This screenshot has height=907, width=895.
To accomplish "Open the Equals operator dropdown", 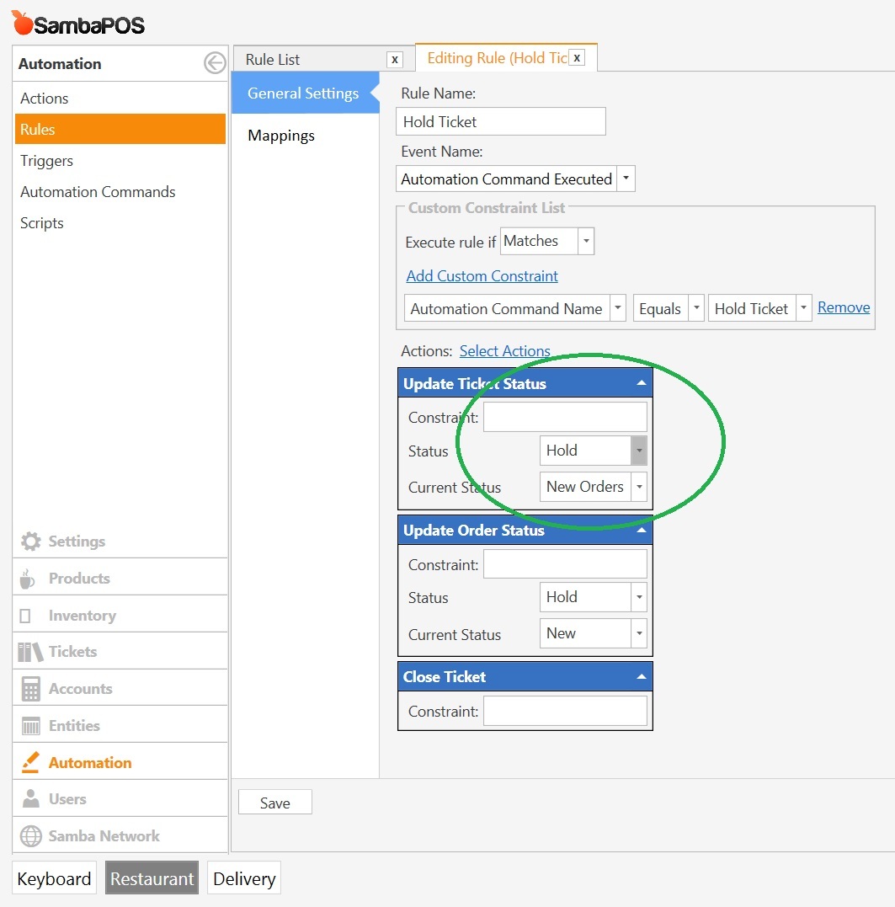I will [x=696, y=308].
